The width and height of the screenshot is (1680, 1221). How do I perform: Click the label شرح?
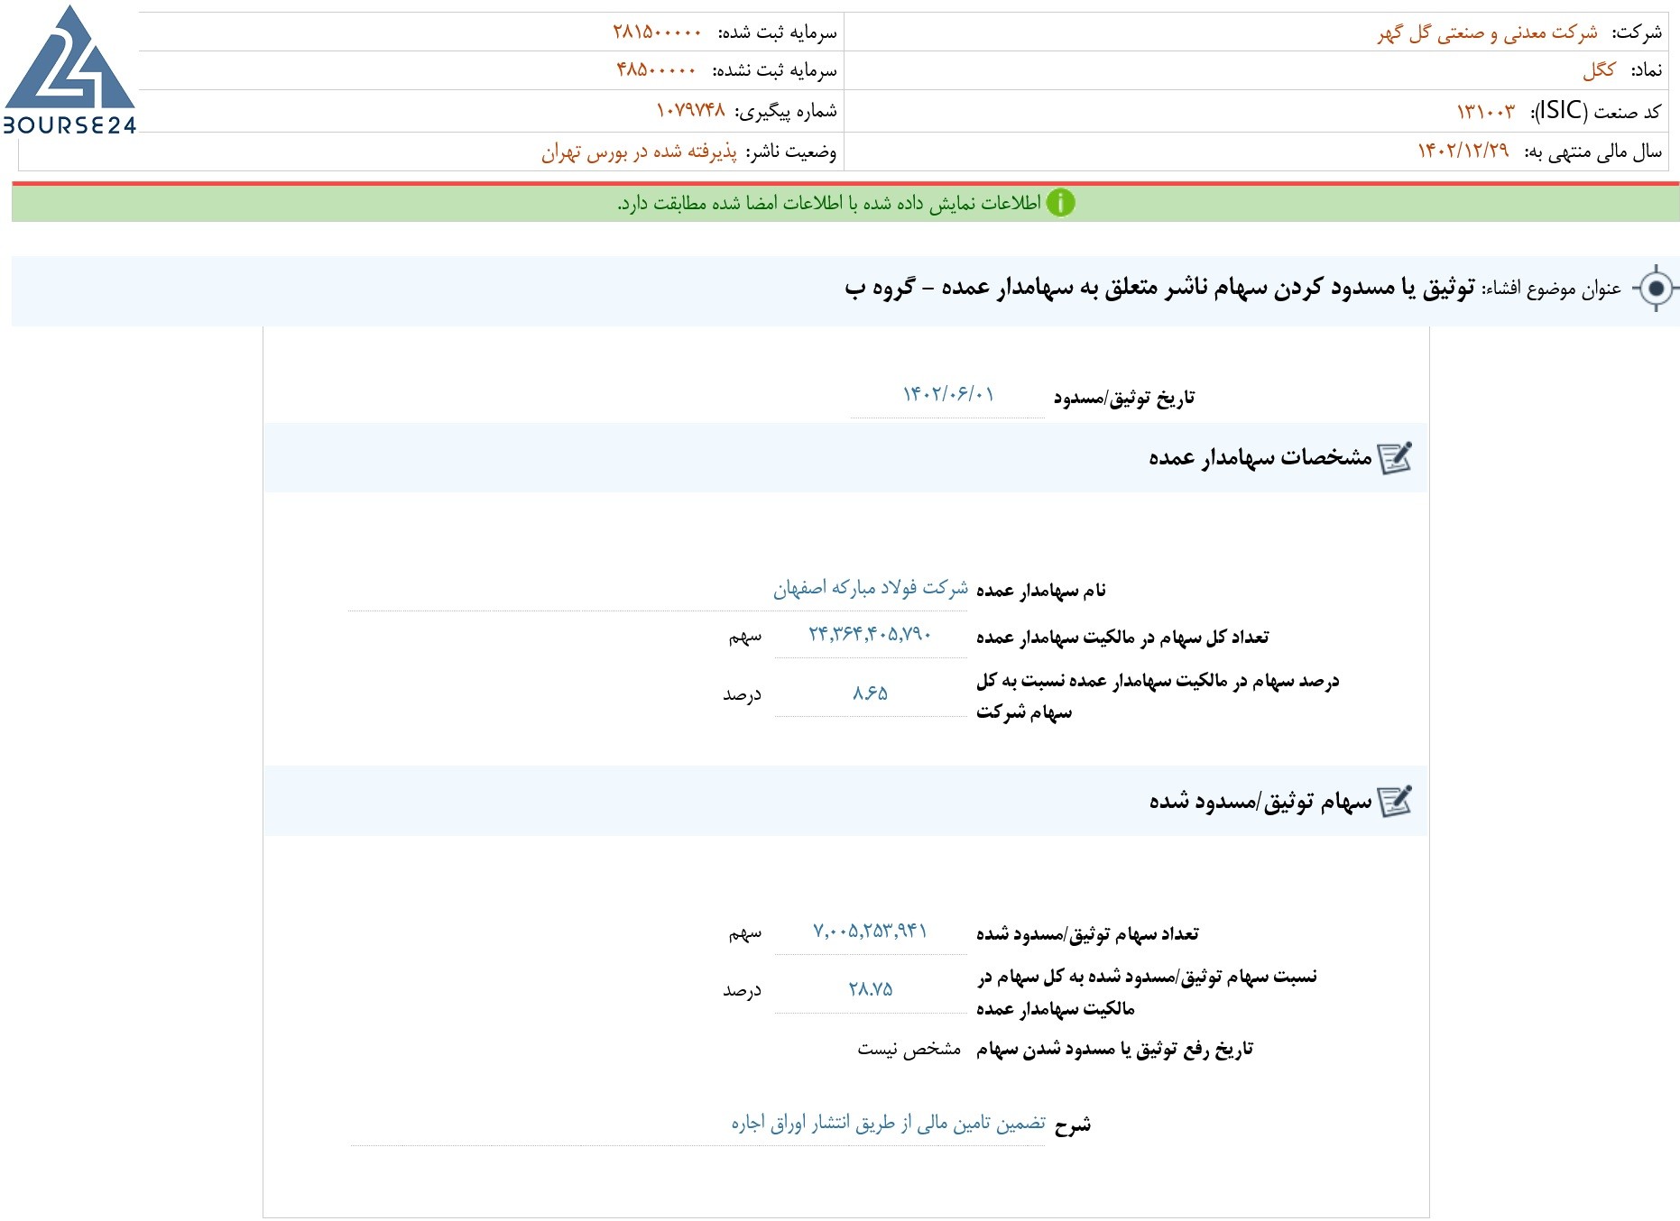(1073, 1125)
